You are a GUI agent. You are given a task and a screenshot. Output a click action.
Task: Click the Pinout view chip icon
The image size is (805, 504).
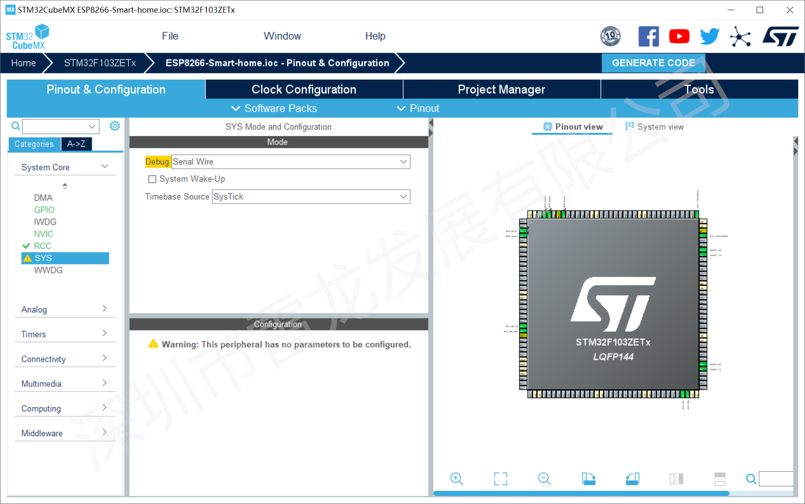(547, 127)
